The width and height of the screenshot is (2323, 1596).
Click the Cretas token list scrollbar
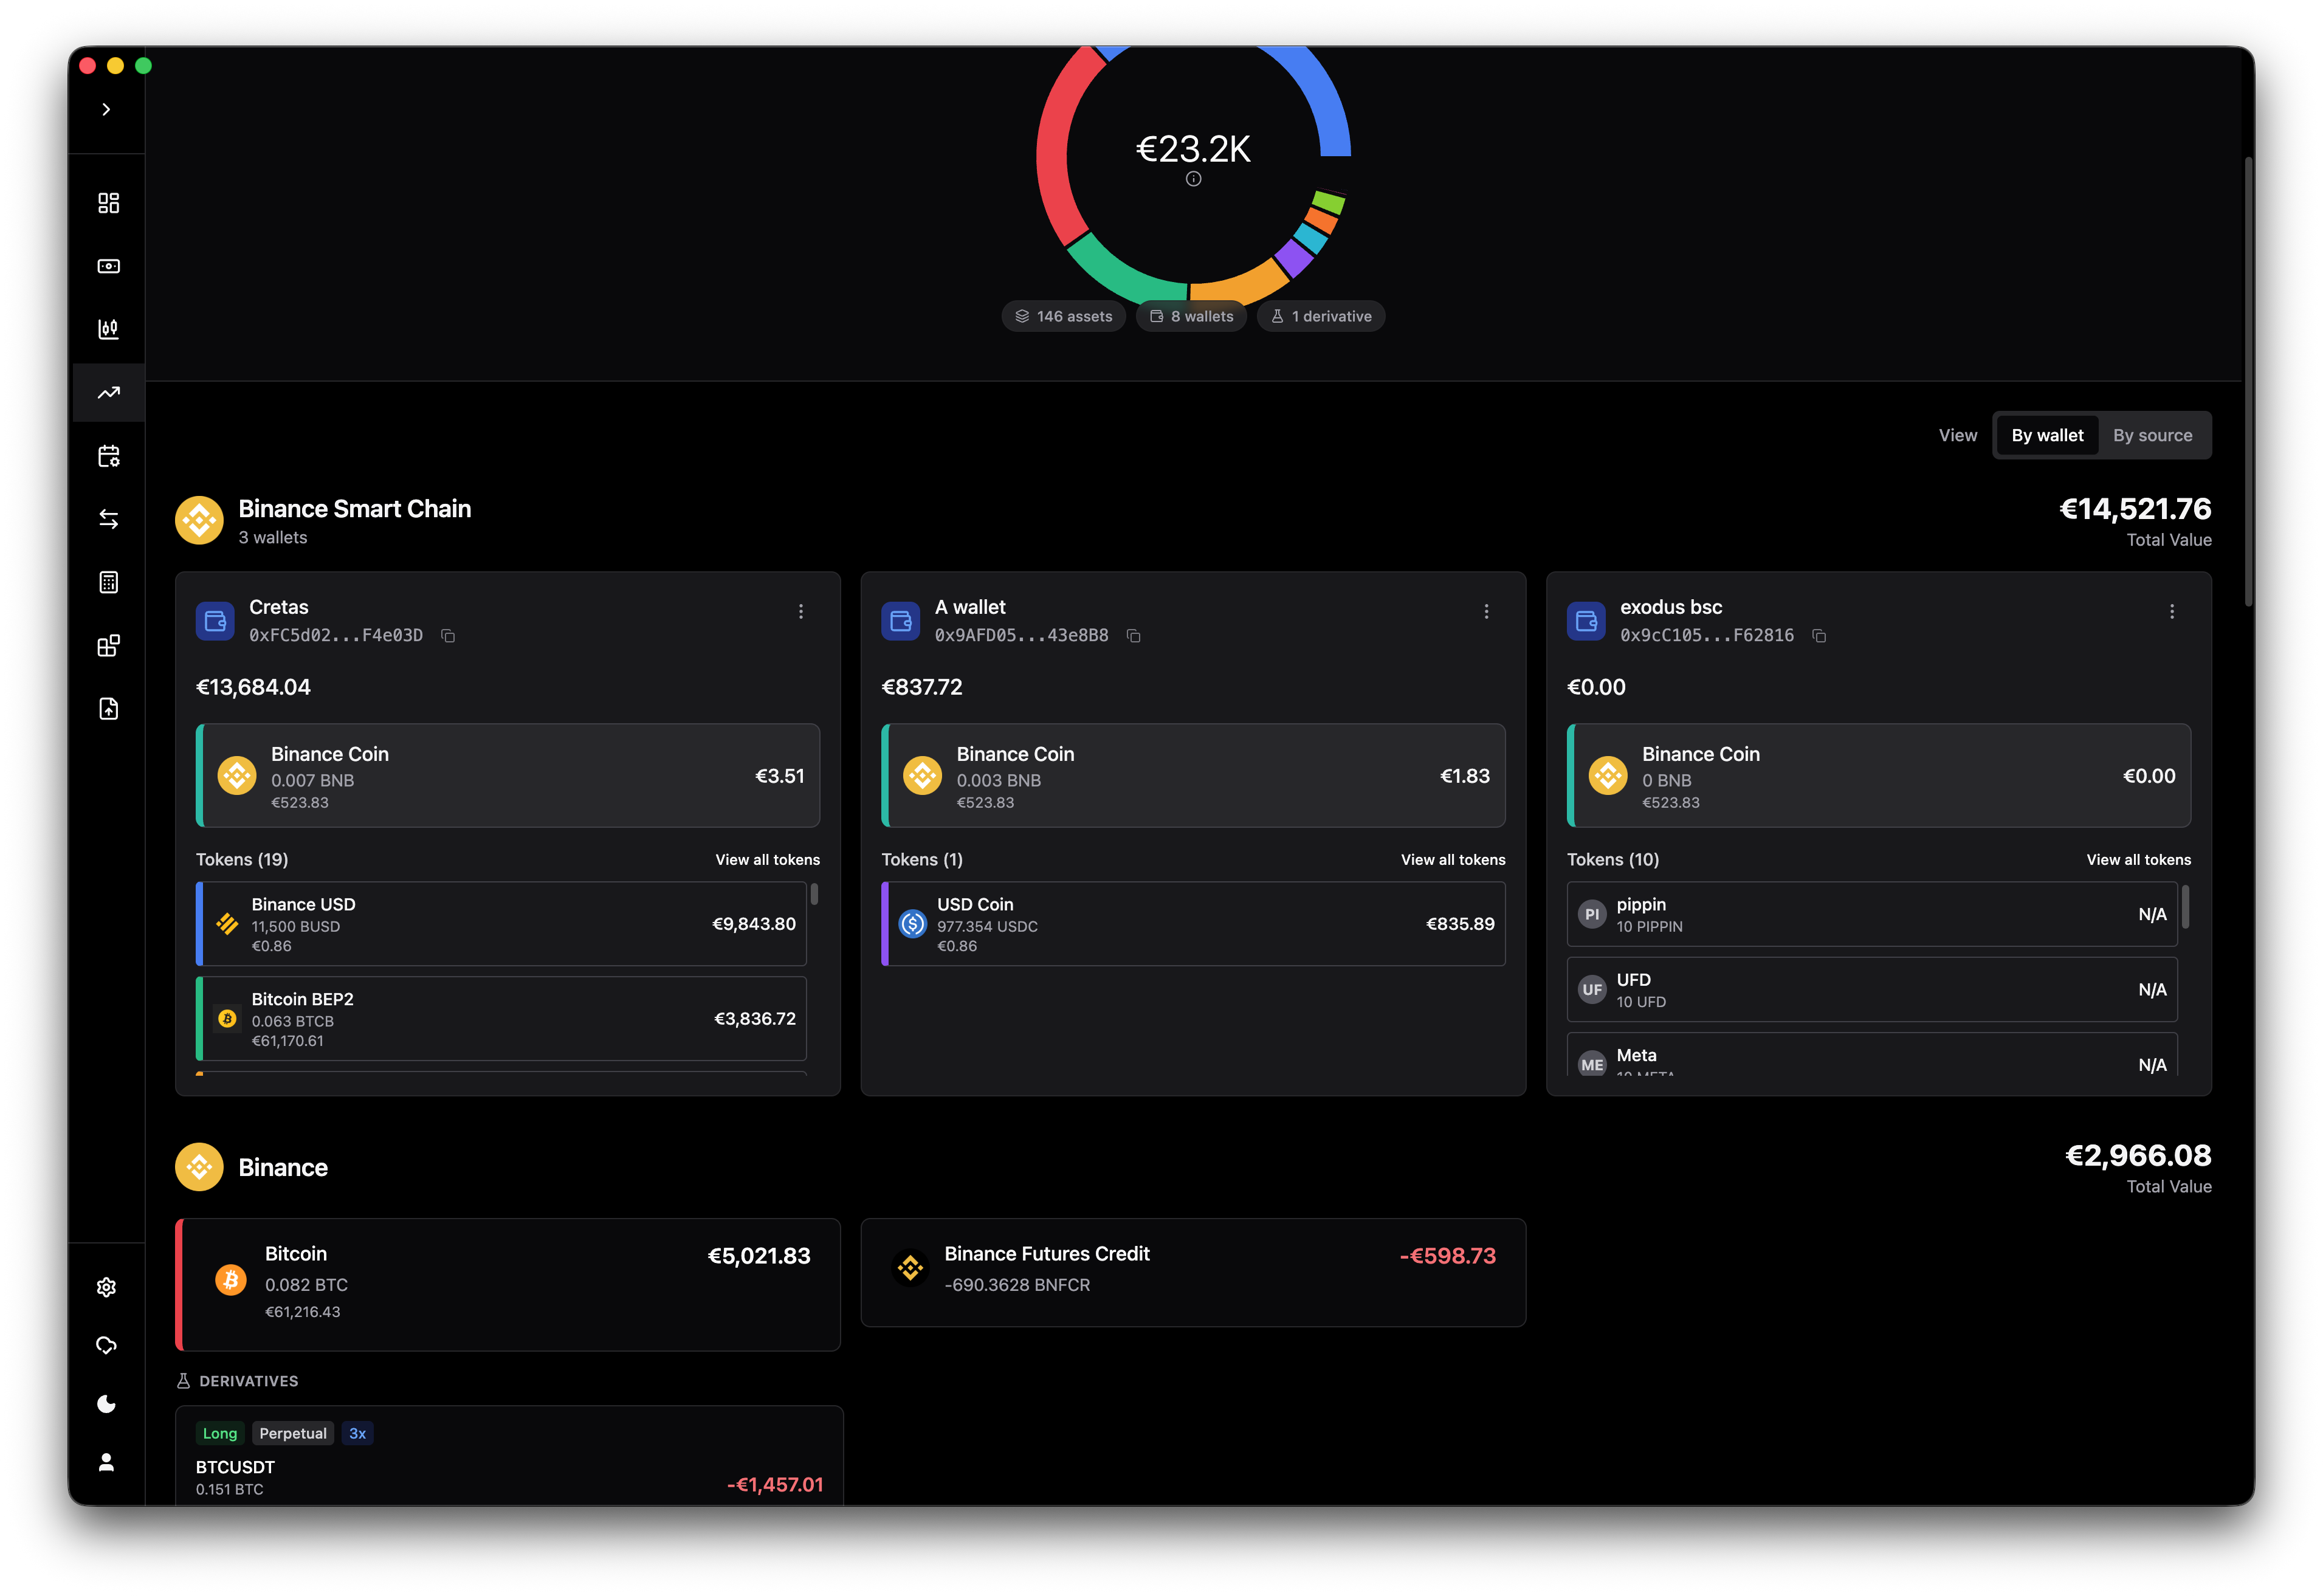pyautogui.click(x=814, y=894)
